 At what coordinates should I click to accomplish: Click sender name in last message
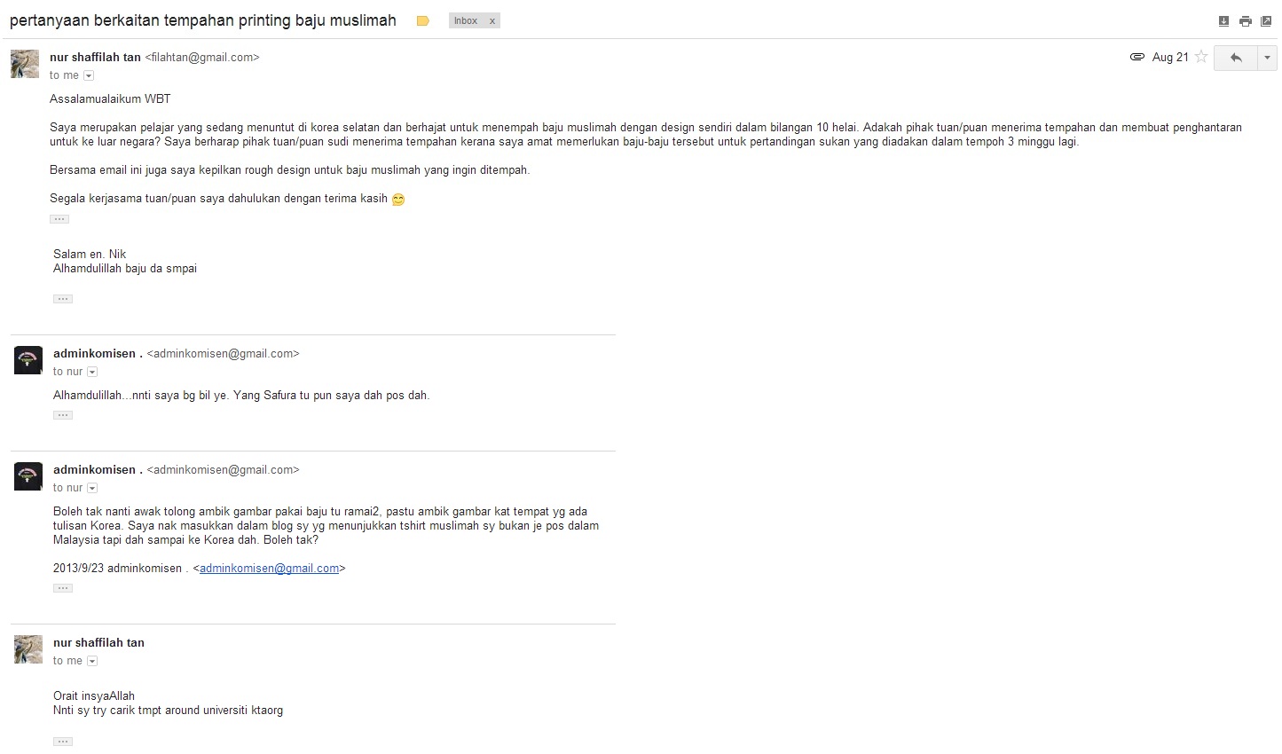(98, 643)
